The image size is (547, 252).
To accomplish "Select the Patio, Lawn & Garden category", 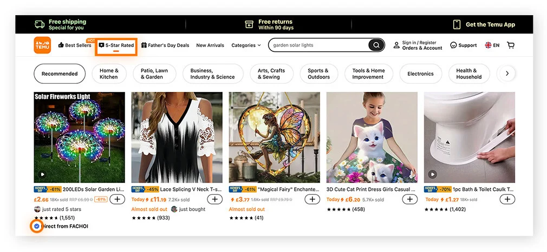I will (x=154, y=74).
